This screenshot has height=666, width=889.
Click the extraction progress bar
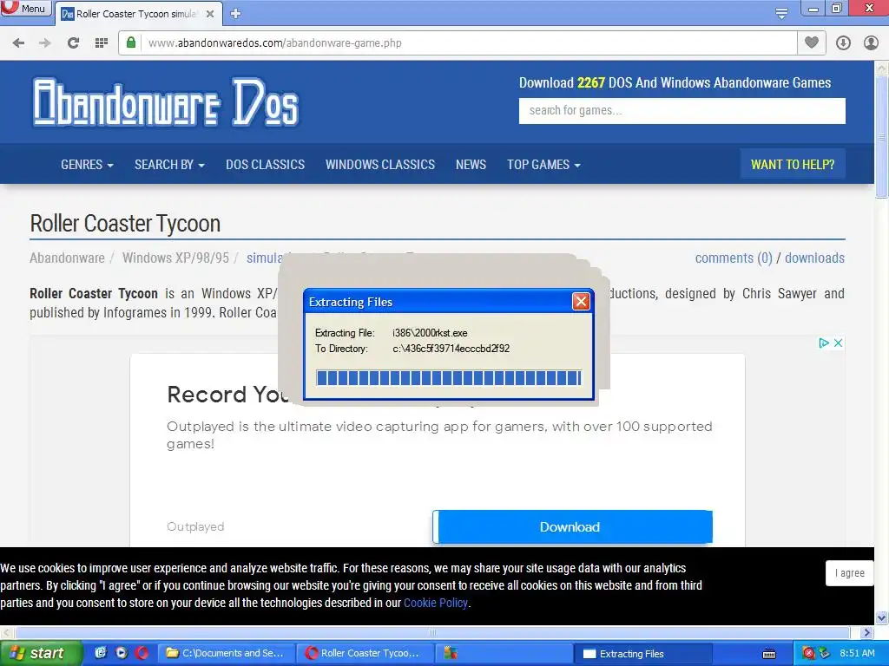coord(449,378)
